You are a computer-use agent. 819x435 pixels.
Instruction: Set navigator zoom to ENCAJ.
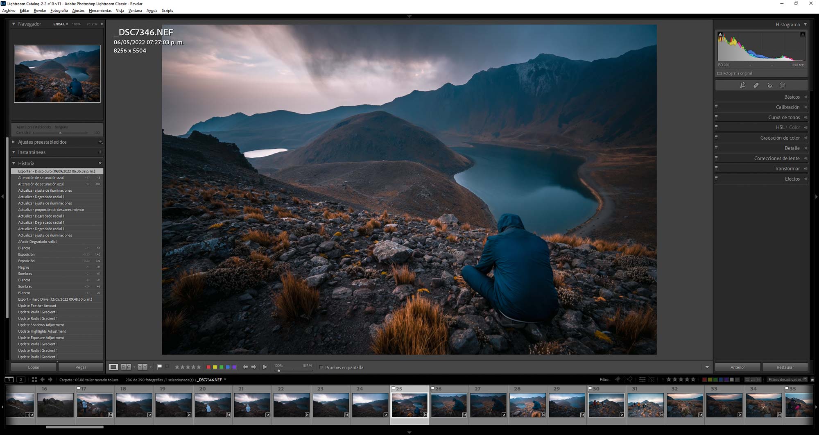(60, 24)
